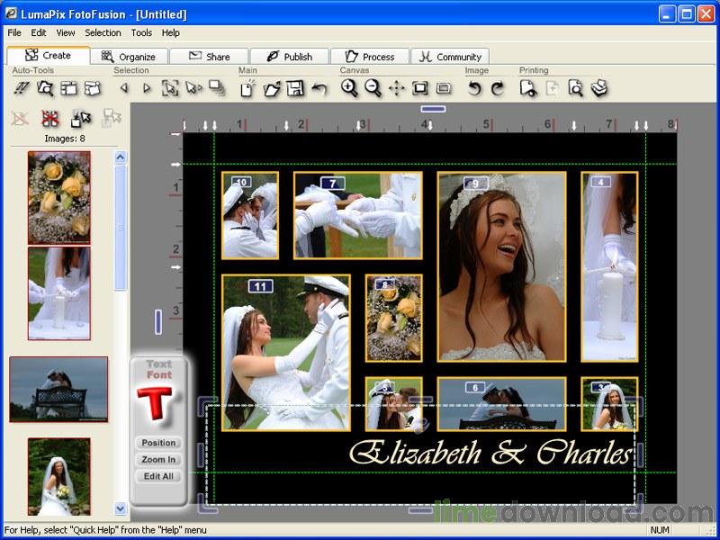Open the Tools menu
The image size is (720, 540).
click(140, 32)
